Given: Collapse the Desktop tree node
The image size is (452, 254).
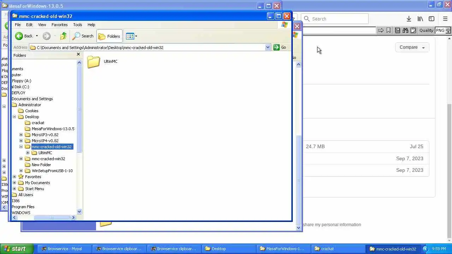Looking at the screenshot, I should pyautogui.click(x=14, y=117).
